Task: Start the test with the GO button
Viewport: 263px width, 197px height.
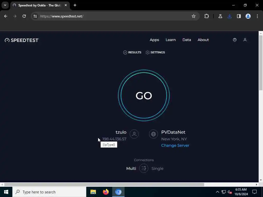Action: click(x=144, y=95)
